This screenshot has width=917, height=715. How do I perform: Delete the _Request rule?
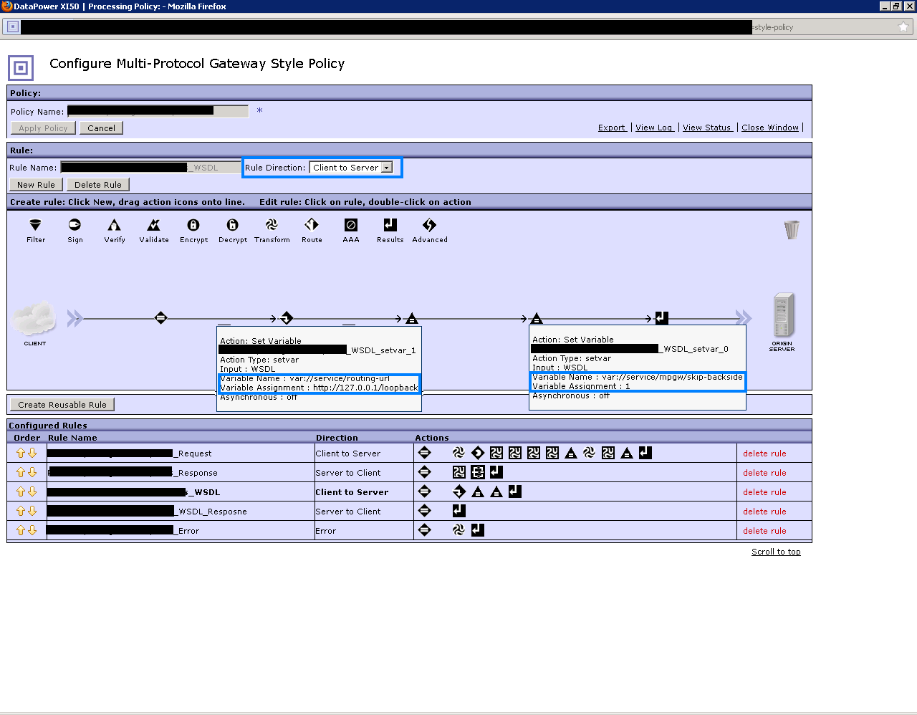coord(764,454)
